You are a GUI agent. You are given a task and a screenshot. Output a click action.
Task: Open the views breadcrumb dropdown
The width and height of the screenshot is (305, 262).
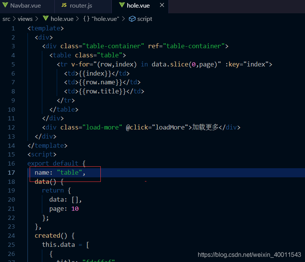pyautogui.click(x=25, y=19)
